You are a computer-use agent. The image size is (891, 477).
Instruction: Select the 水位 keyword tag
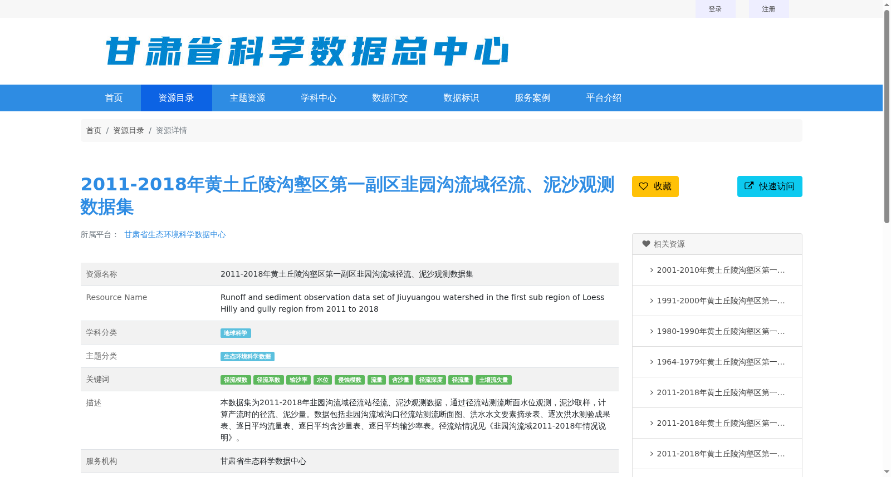pos(323,380)
